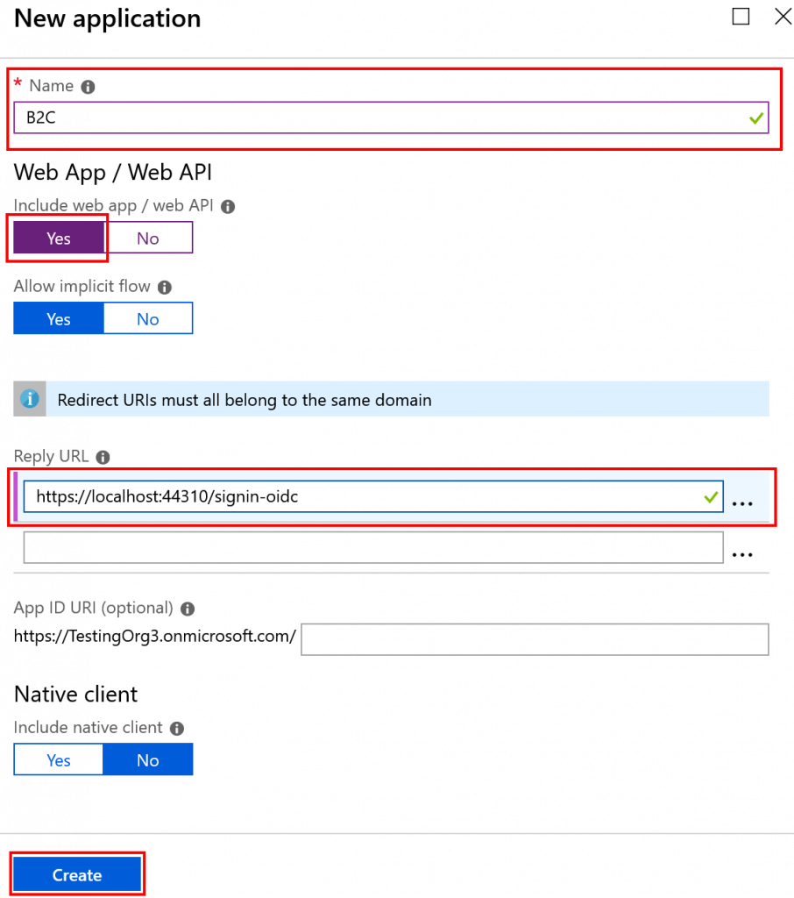Click the Allow implicit flow info icon
This screenshot has width=794, height=898.
click(165, 288)
